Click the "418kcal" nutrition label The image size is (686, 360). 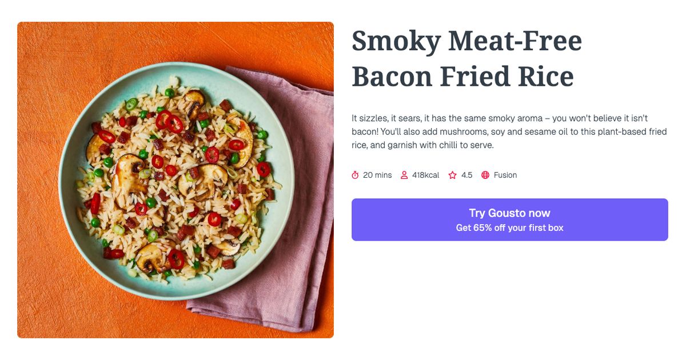tap(425, 175)
